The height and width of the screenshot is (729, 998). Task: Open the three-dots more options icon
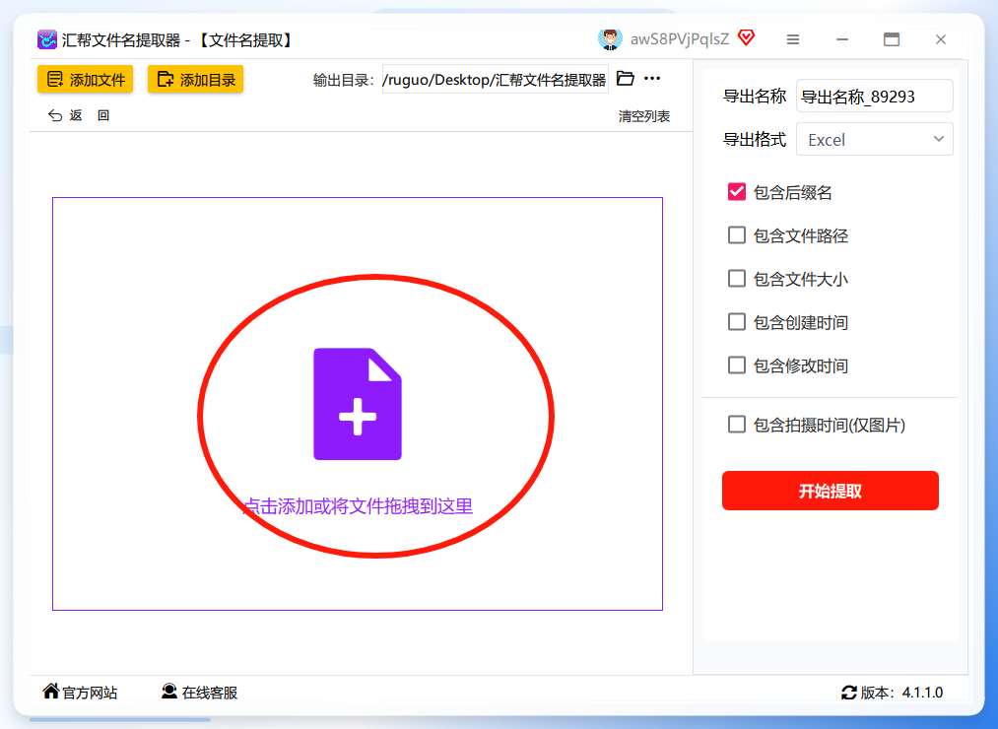[652, 78]
